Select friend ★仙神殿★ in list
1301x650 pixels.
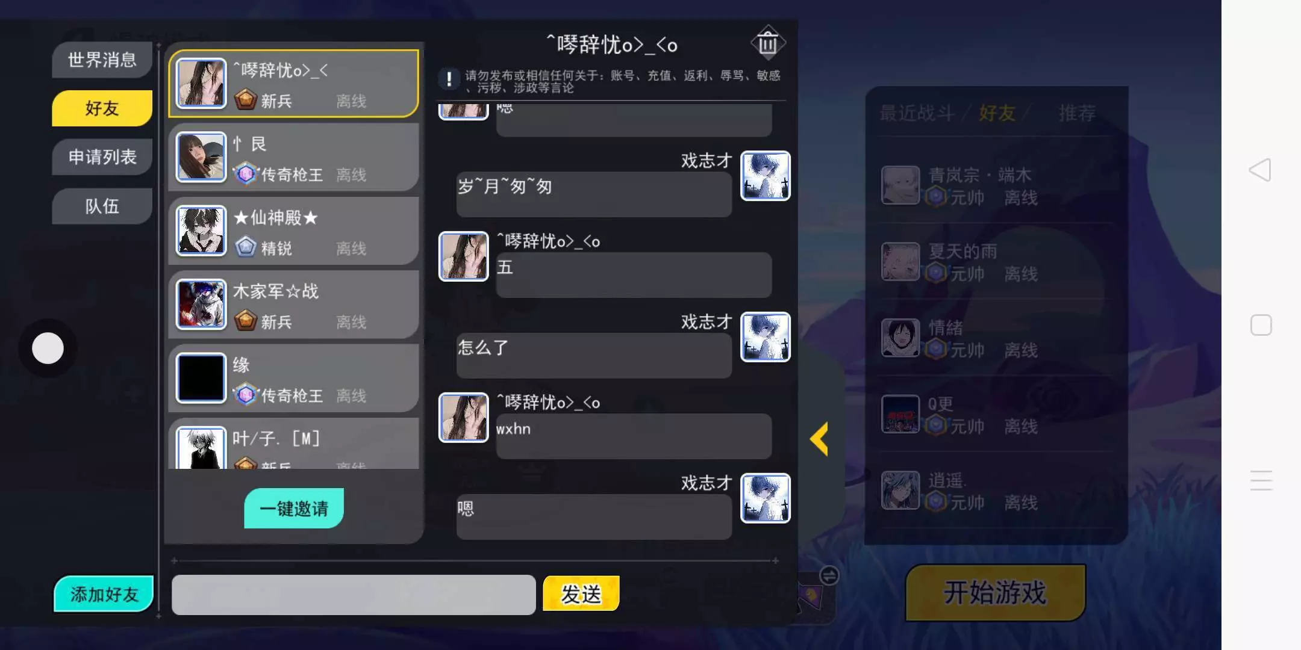294,231
